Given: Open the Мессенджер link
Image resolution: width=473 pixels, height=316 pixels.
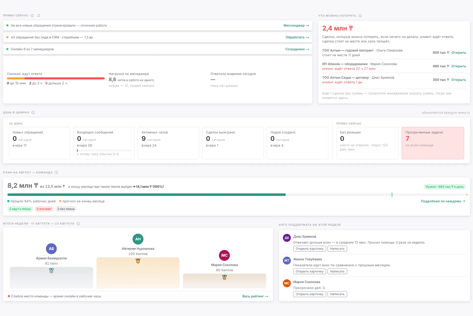Looking at the screenshot, I should tap(296, 26).
